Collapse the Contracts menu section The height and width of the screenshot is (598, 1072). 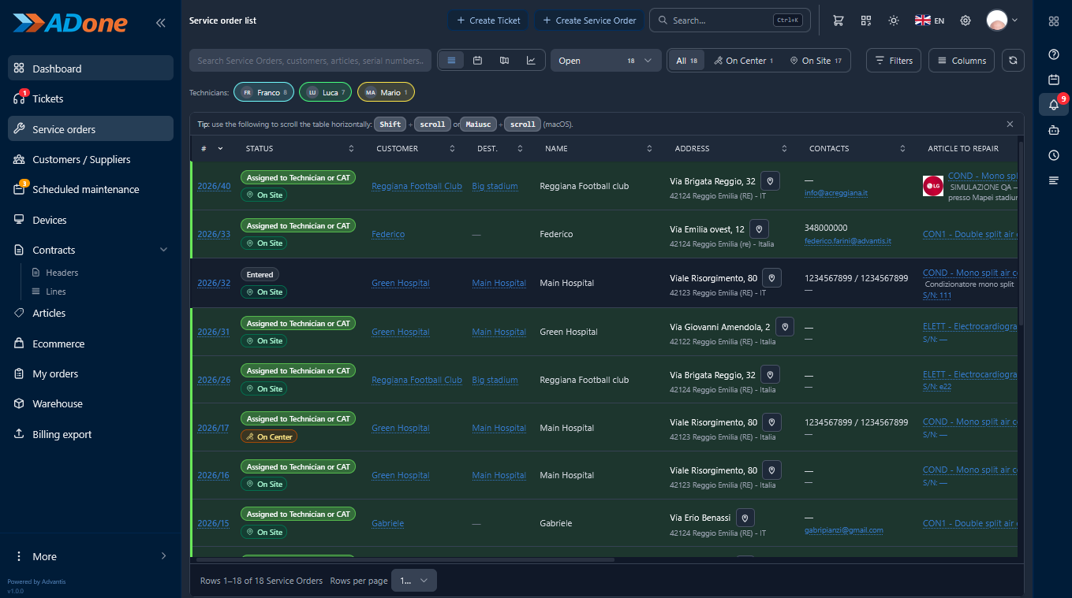pos(164,250)
